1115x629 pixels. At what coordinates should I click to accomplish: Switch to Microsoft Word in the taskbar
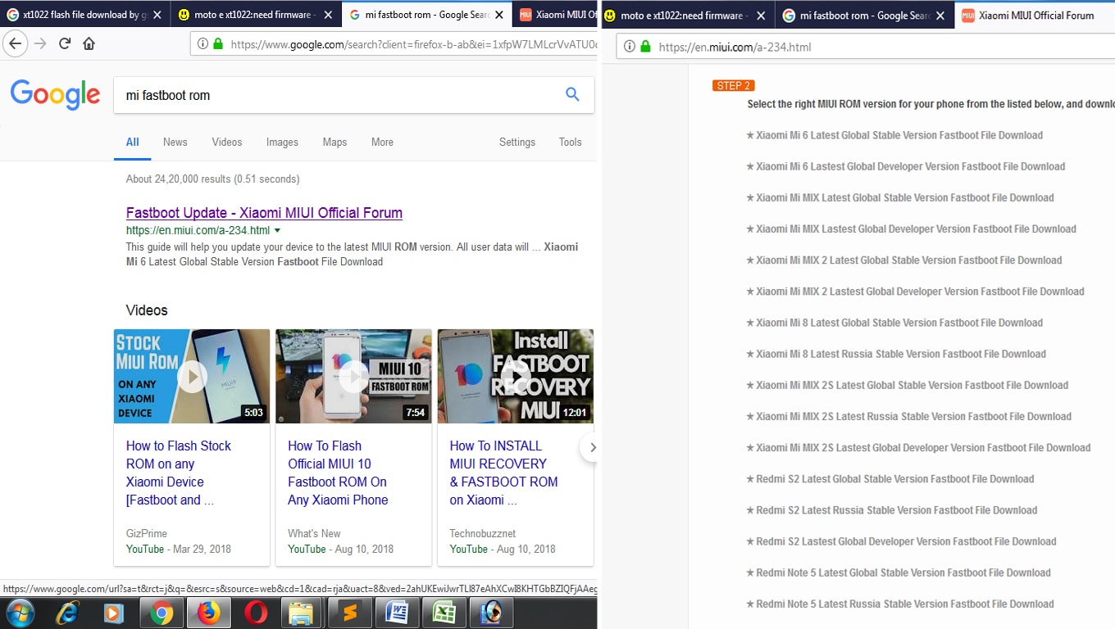(397, 613)
